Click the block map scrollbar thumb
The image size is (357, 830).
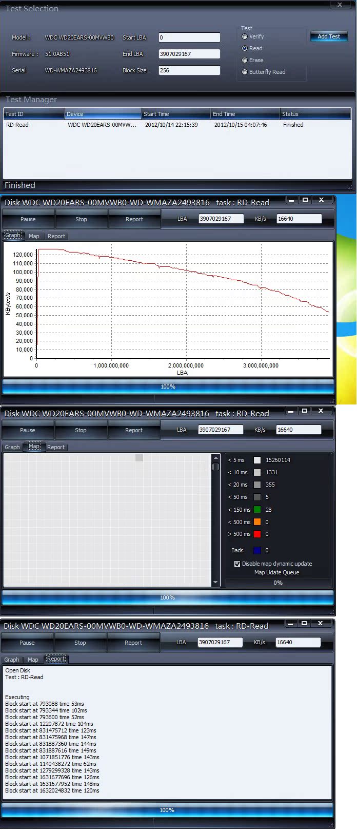tap(215, 467)
